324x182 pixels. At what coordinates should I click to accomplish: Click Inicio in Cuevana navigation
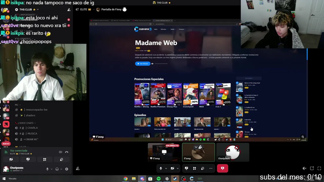coord(156,29)
